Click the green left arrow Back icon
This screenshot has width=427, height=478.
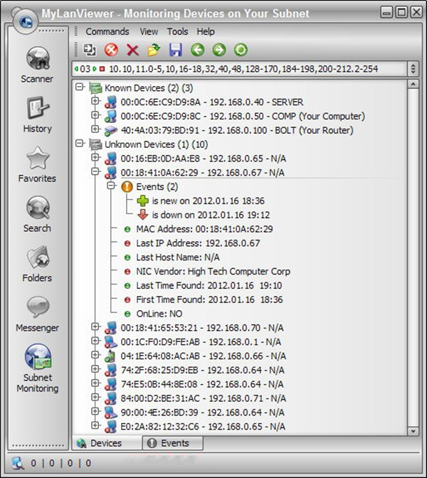(x=196, y=50)
